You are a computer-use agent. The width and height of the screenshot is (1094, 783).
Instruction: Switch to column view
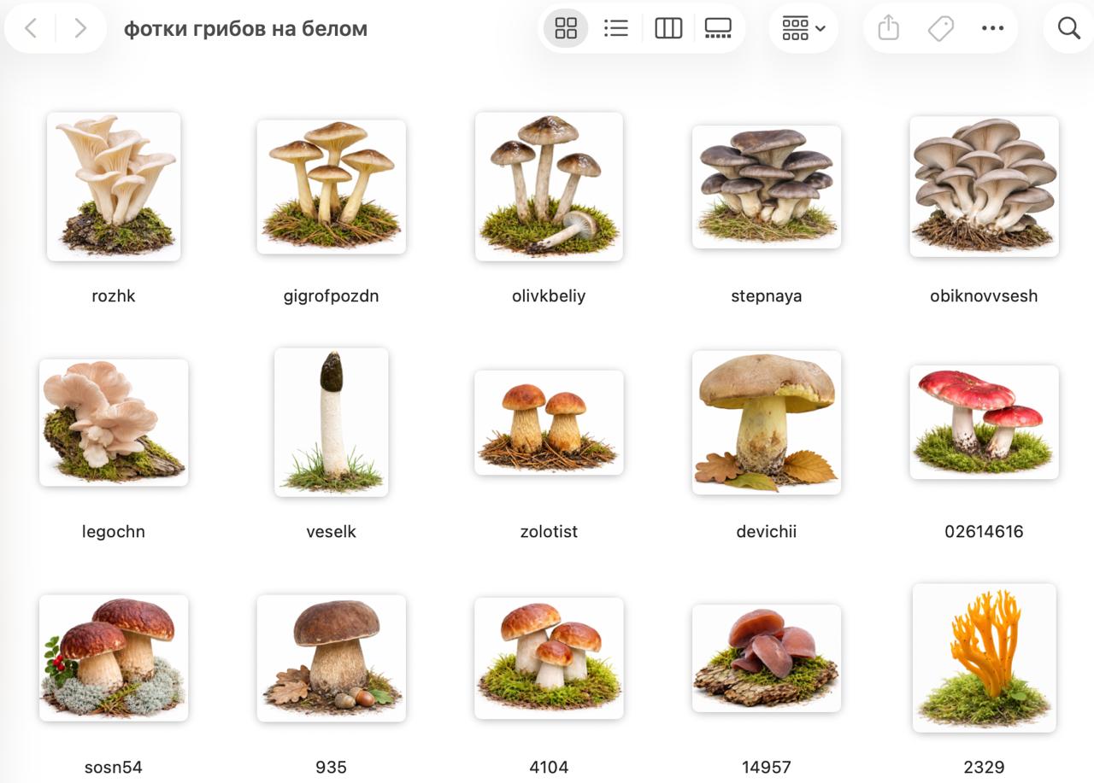[x=668, y=28]
